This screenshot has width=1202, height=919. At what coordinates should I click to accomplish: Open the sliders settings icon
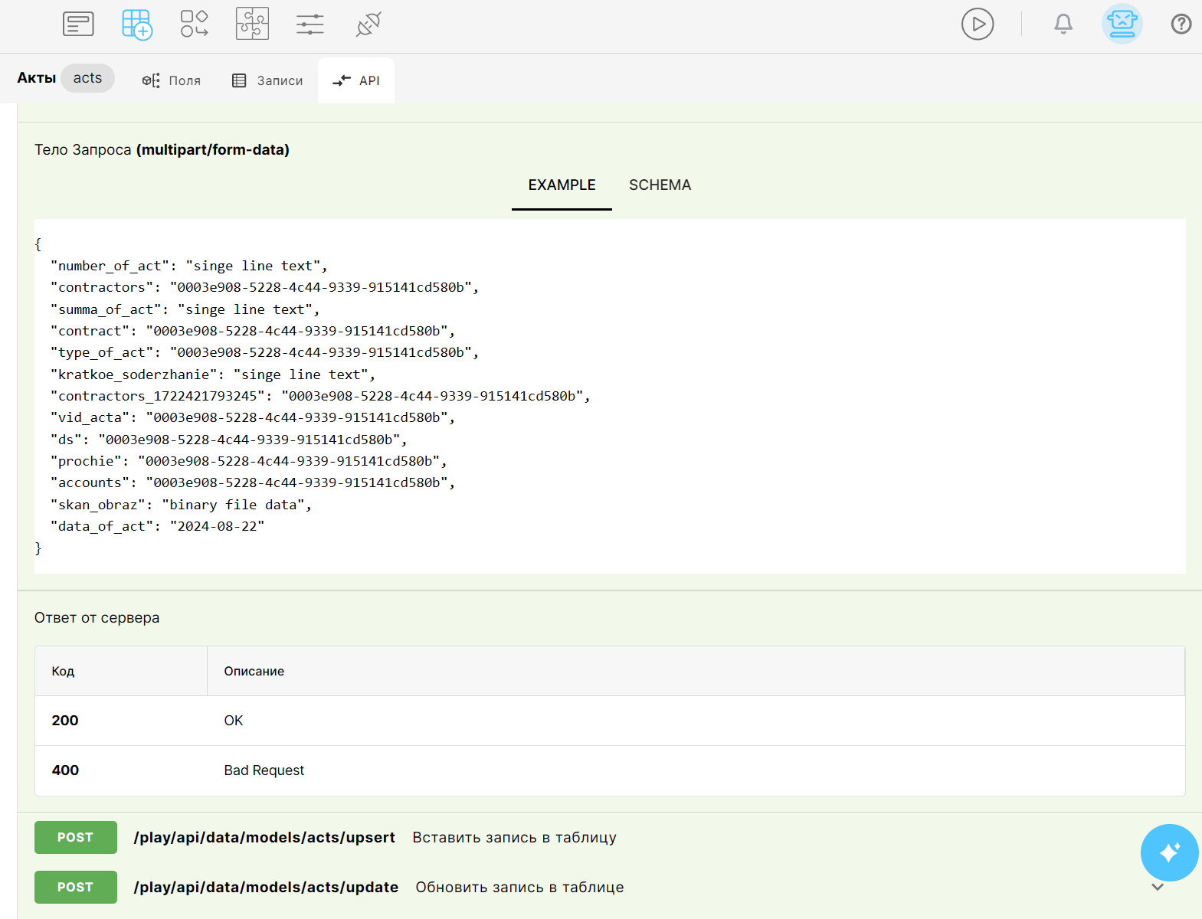tap(310, 25)
